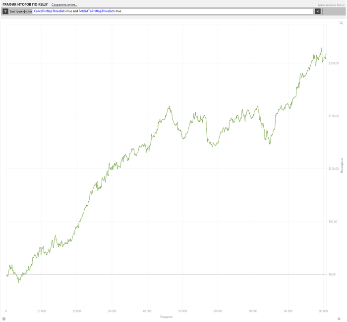The width and height of the screenshot is (347, 322).
Task: Click the 80 000 hands axis label
Action: 288,311
